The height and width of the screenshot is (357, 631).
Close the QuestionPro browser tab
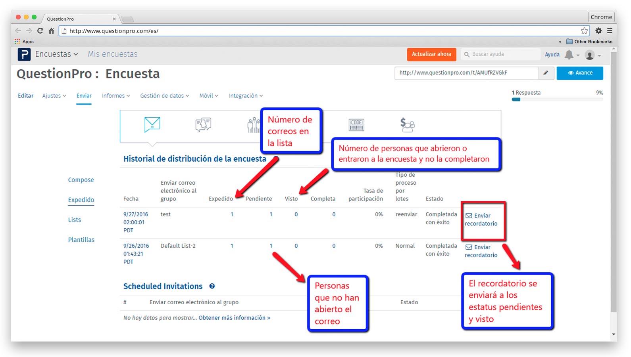114,19
